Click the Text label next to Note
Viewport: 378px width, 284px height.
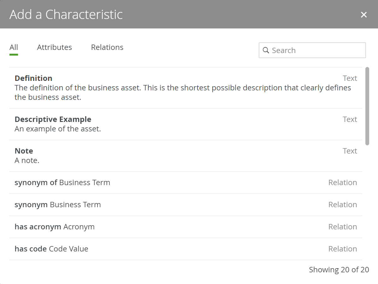[x=350, y=151]
